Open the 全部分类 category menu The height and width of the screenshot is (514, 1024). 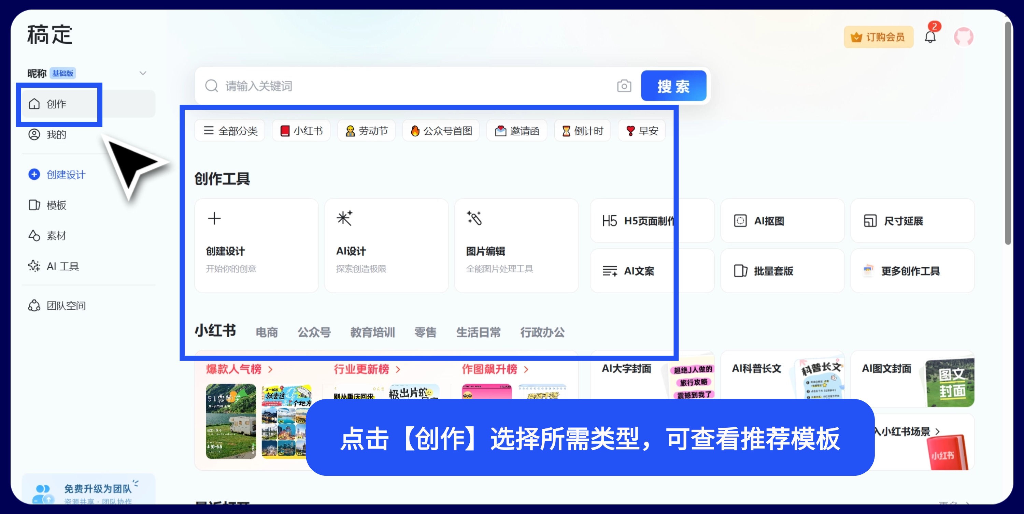(x=230, y=131)
